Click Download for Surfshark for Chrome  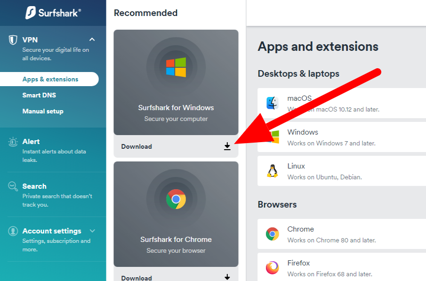tap(176, 274)
